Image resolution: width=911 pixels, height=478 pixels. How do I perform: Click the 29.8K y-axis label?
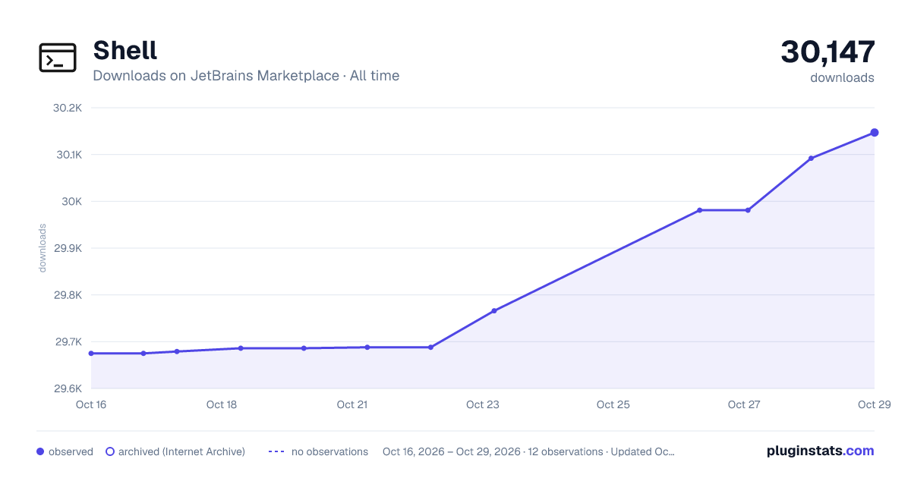(x=67, y=295)
